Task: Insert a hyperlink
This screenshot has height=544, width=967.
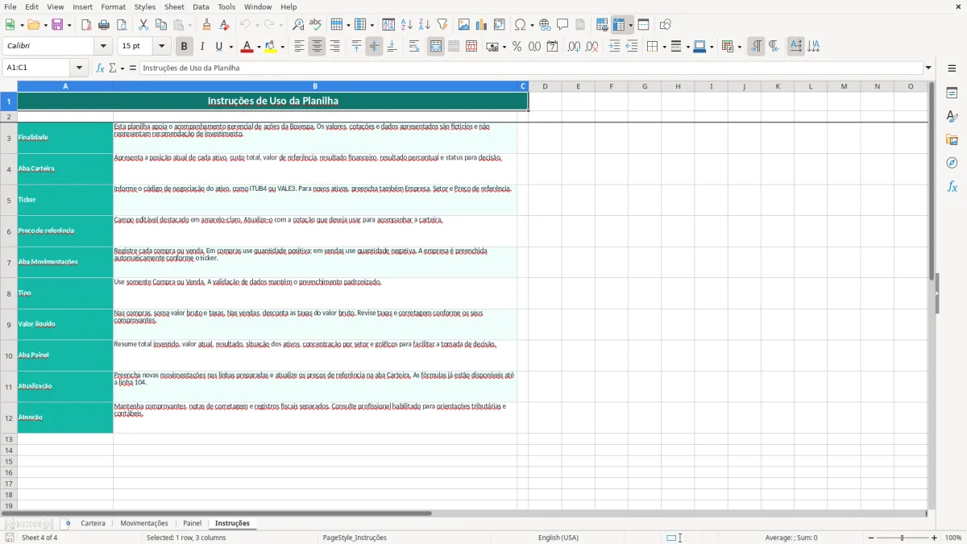Action: click(545, 25)
